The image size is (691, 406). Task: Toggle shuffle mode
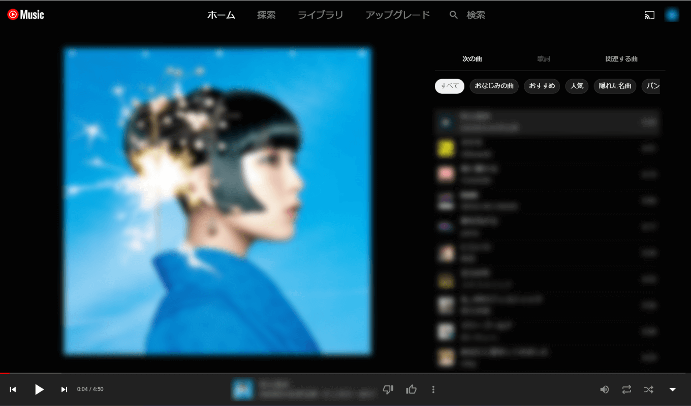[649, 389]
